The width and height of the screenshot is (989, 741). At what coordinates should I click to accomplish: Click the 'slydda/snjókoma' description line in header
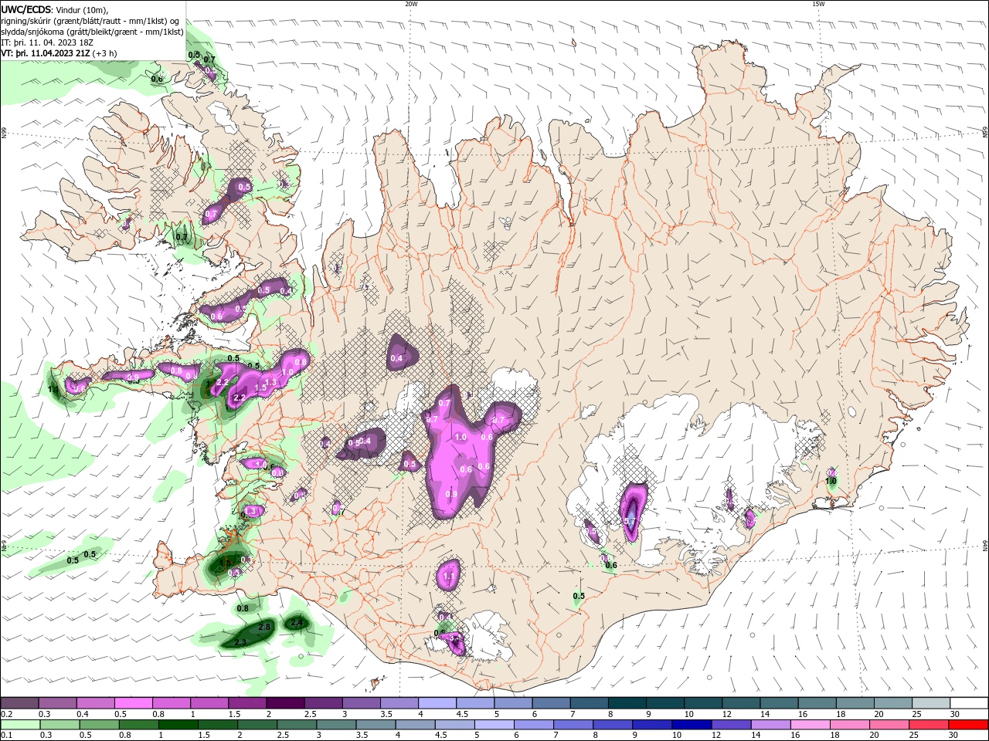(x=92, y=32)
